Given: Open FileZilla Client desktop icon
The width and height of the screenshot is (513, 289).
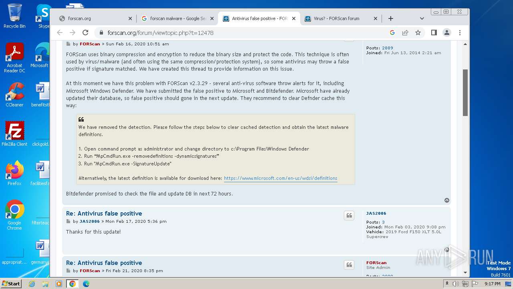Looking at the screenshot, I should click(14, 134).
